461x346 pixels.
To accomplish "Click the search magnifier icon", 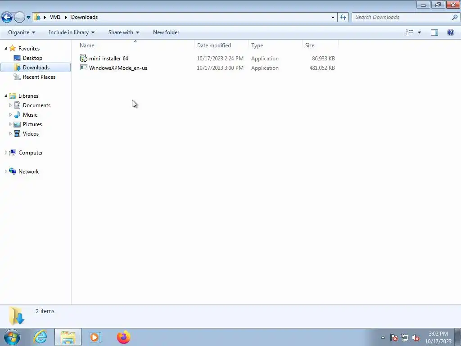I will (x=455, y=17).
